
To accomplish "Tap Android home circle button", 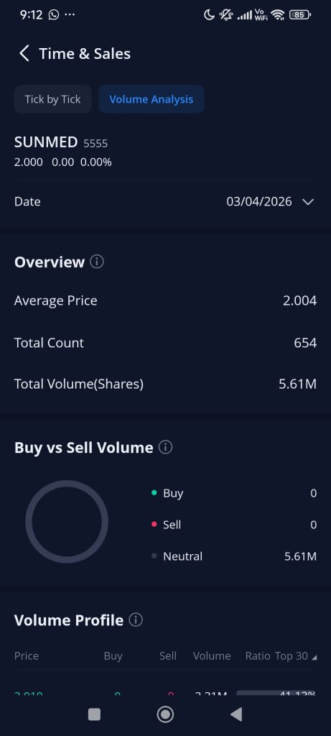I will point(165,714).
